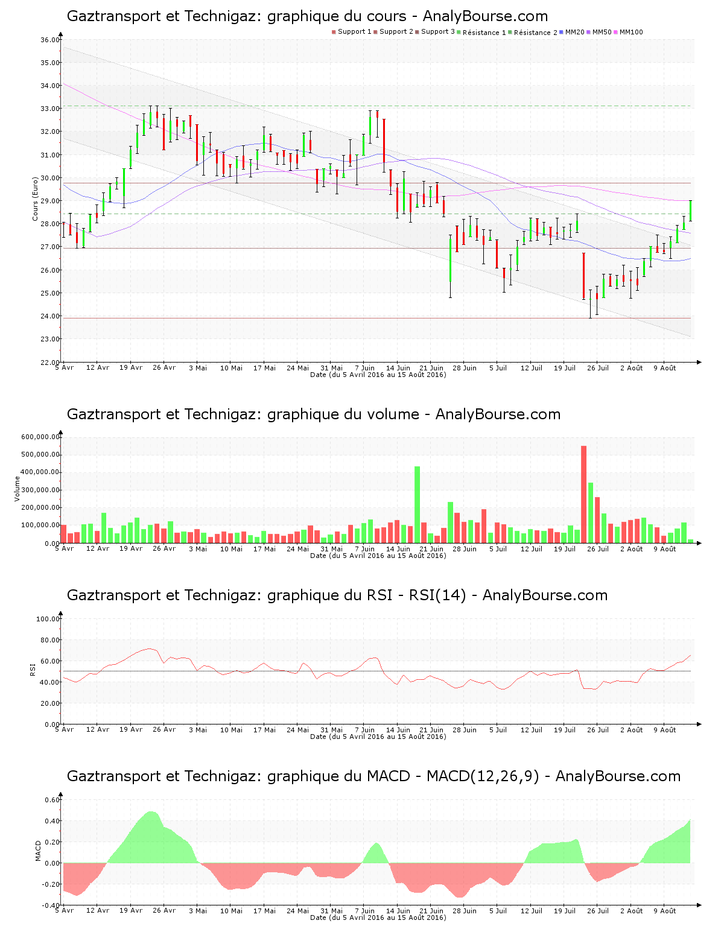724x935 pixels.
Task: Click the '26 Avr' date on price chart
Action: tap(164, 367)
